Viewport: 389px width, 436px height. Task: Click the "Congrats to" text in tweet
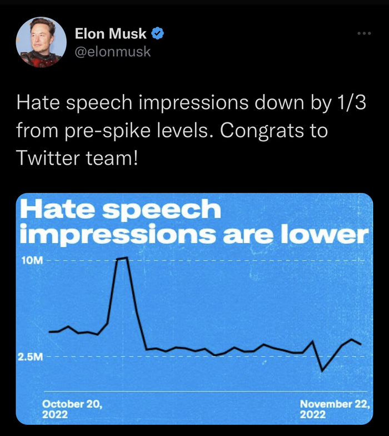pos(282,131)
